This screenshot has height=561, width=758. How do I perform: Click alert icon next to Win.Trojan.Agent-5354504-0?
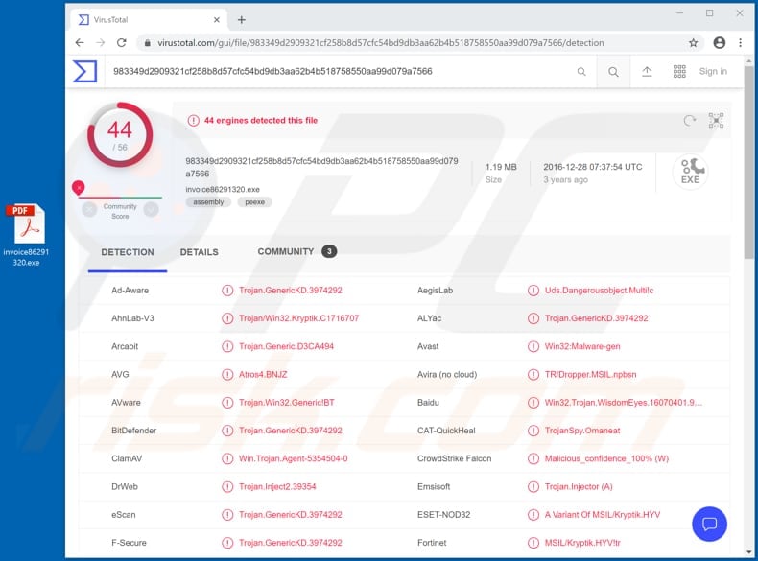[227, 458]
